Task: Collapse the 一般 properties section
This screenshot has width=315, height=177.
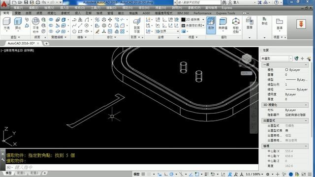Action: 306,64
